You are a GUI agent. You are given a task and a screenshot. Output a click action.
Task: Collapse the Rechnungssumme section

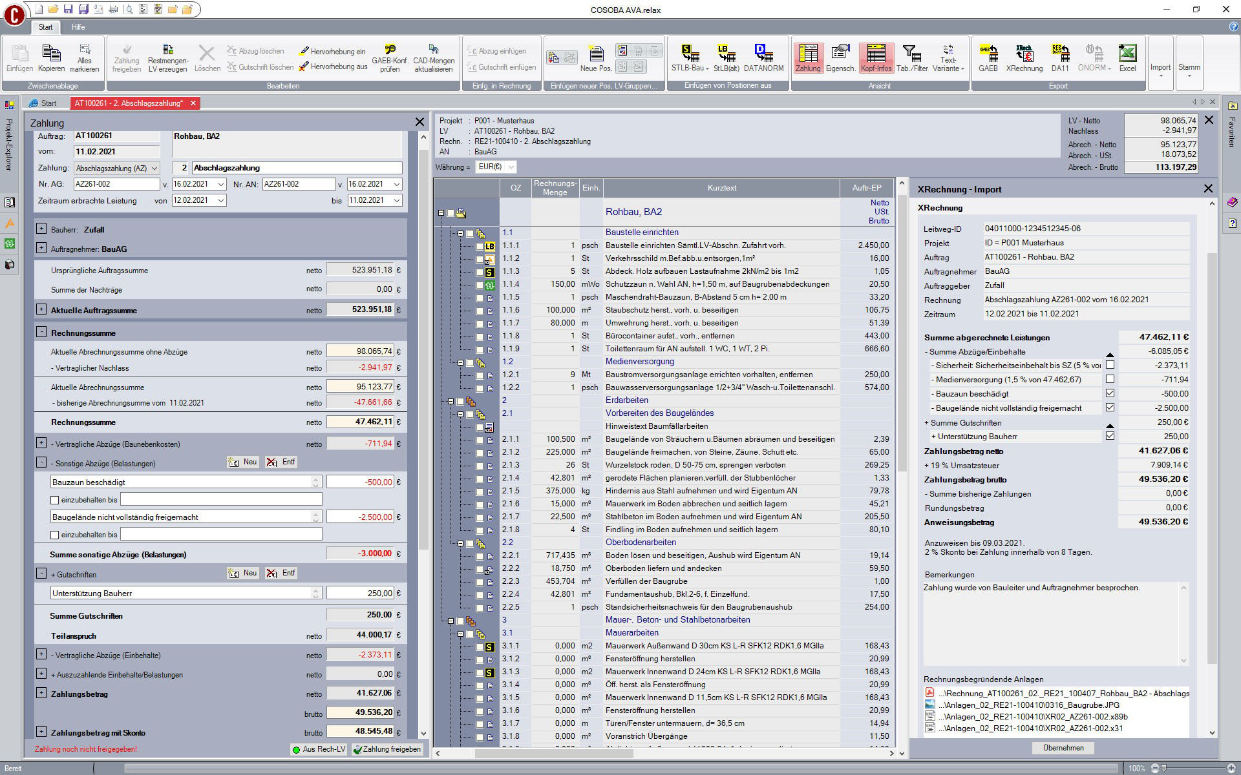point(41,332)
